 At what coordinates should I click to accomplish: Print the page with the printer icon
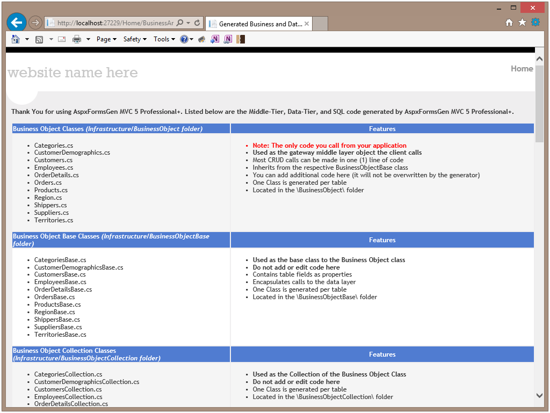coord(77,39)
